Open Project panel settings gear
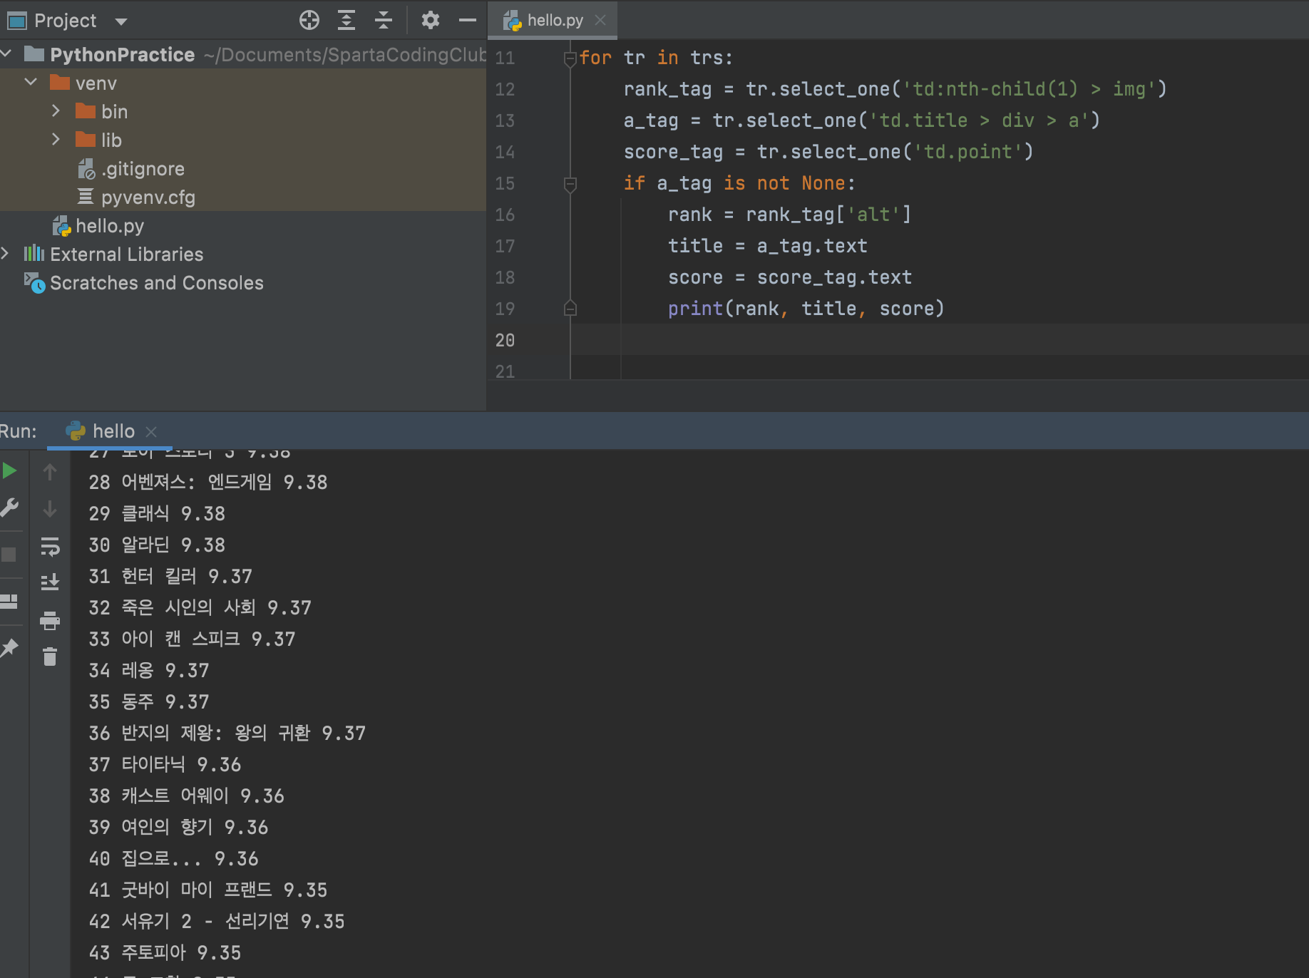The width and height of the screenshot is (1309, 978). [x=430, y=20]
